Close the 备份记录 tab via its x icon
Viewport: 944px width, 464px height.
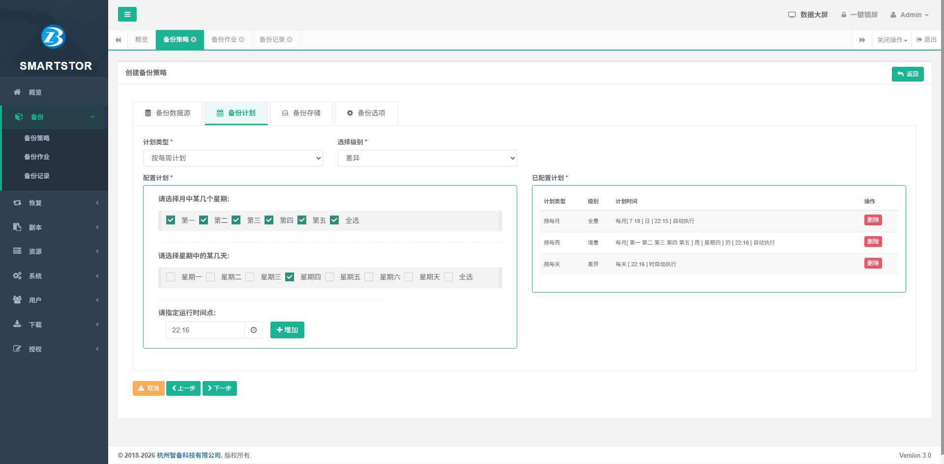click(290, 39)
